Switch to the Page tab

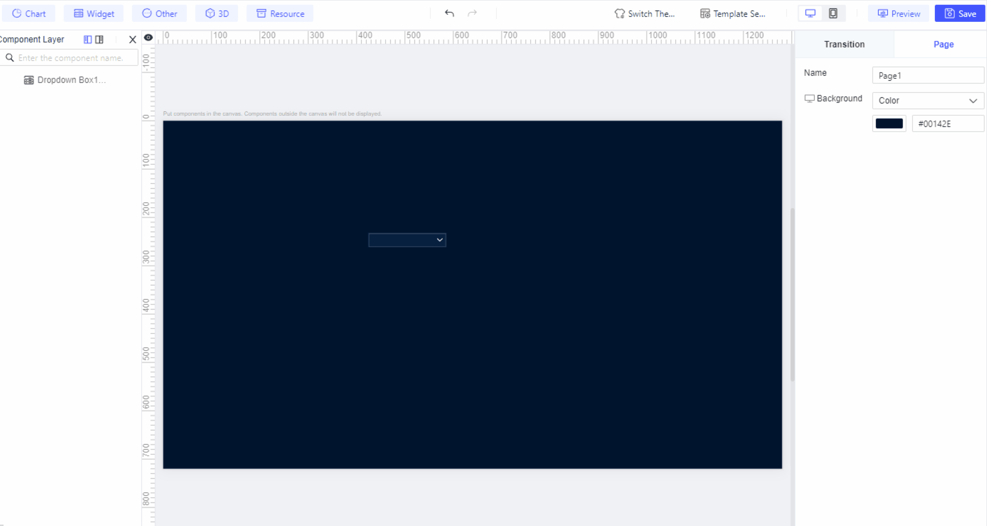click(943, 44)
